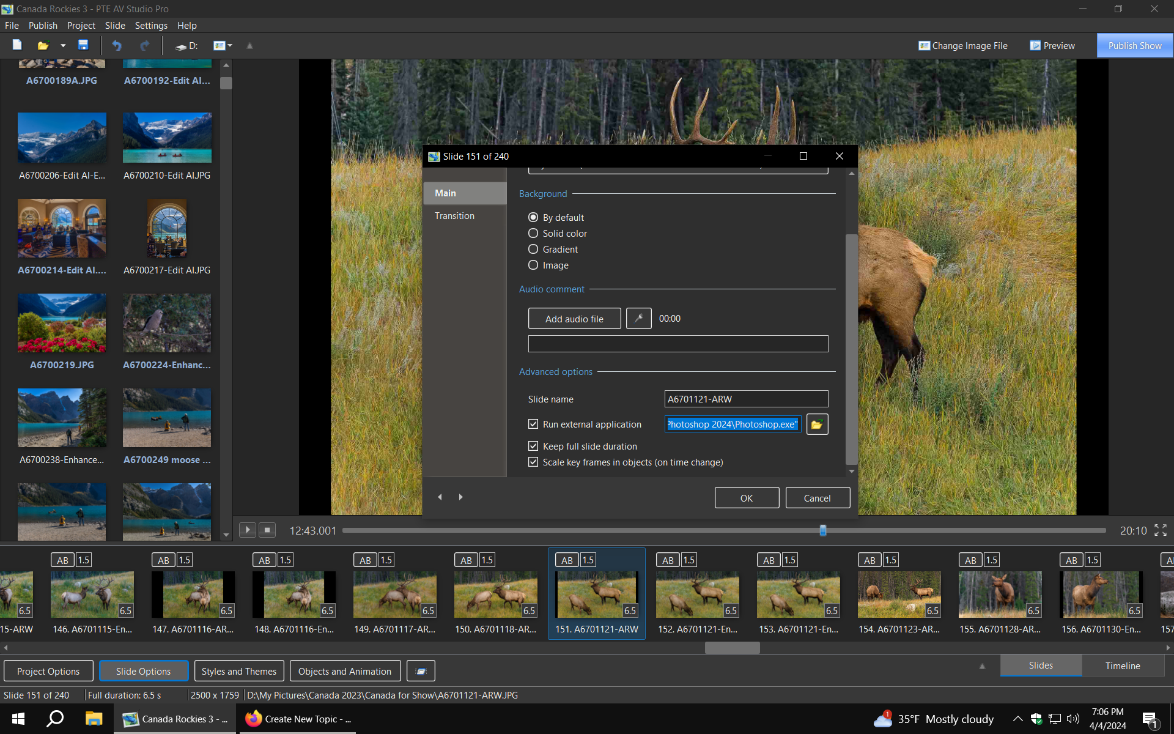Open file list view mode dropdown
Viewport: 1174px width, 734px height.
point(223,45)
